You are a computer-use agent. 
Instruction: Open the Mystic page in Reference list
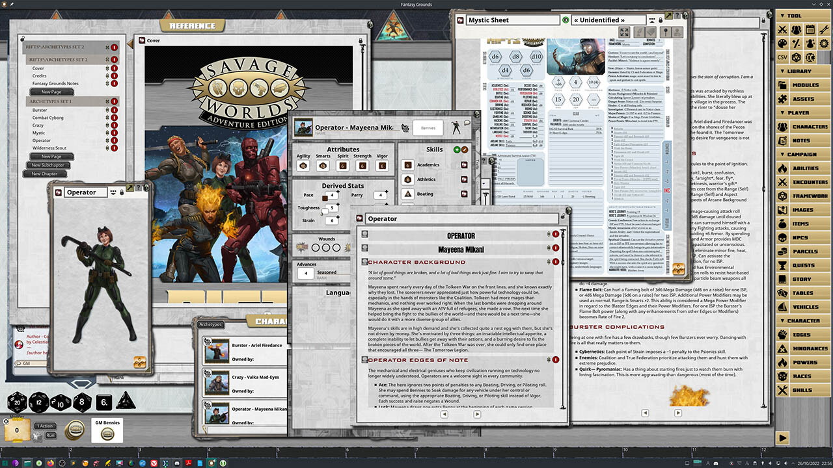tap(39, 133)
